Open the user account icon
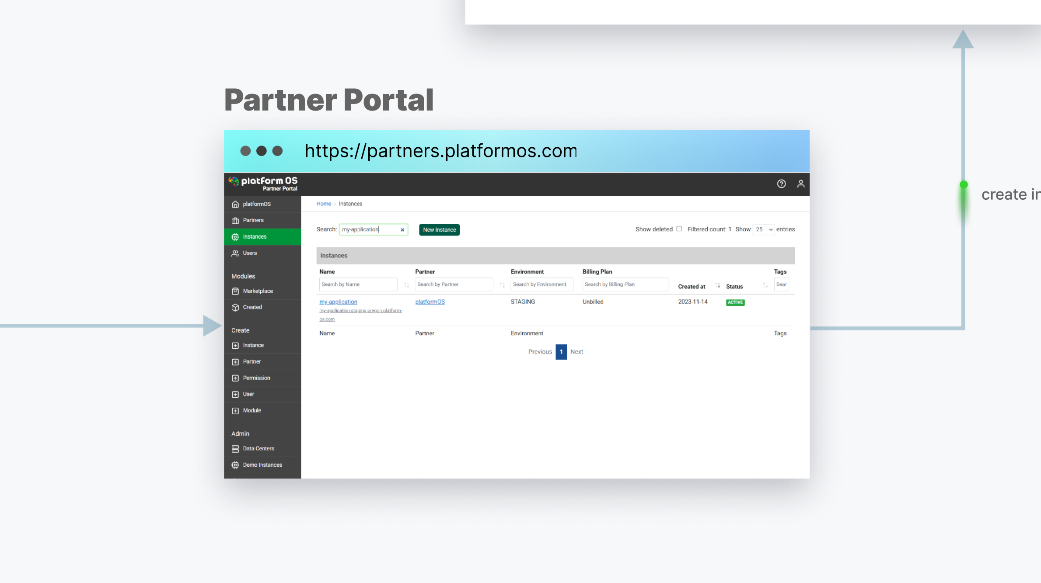 click(x=801, y=184)
